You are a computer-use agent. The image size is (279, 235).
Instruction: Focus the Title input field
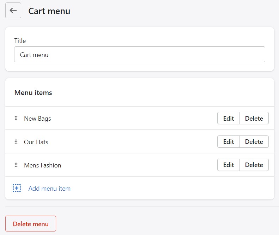(x=139, y=55)
